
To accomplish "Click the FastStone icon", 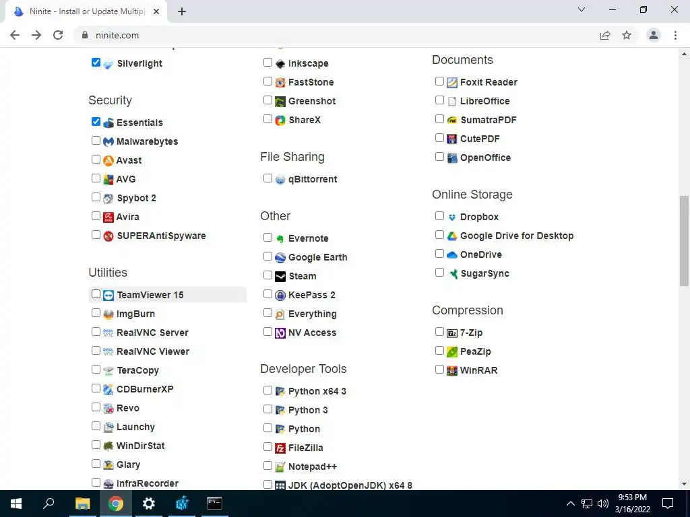I will click(x=280, y=83).
